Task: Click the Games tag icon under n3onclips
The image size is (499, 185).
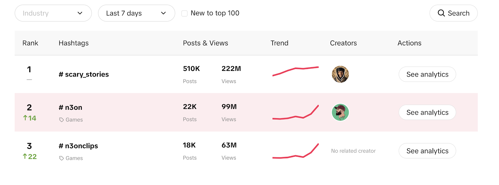Action: (61, 158)
